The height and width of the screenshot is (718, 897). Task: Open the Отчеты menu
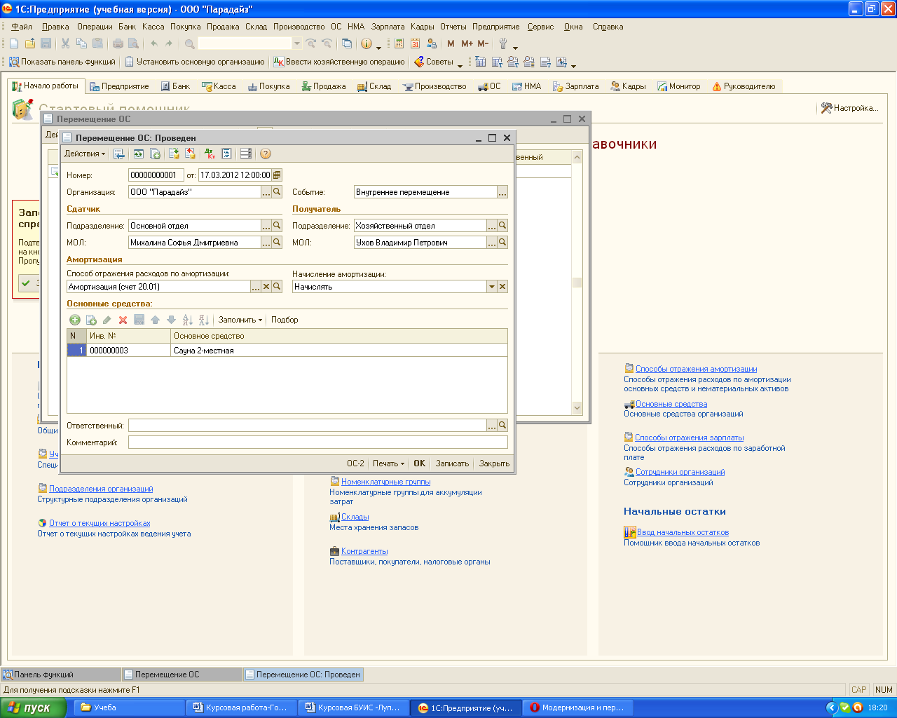453,27
